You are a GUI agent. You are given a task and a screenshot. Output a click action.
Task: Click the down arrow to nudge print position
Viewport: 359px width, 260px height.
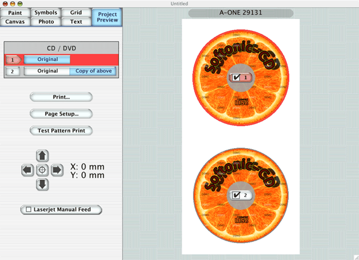(42, 185)
